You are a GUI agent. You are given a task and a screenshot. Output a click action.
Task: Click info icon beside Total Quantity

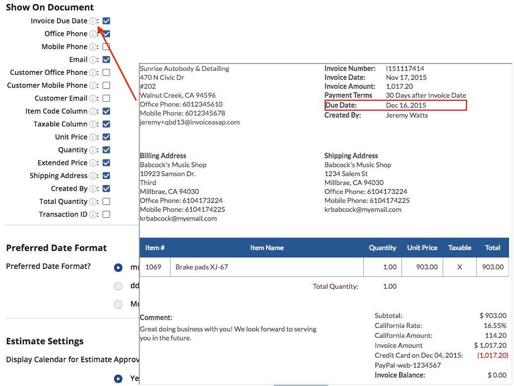coord(93,202)
